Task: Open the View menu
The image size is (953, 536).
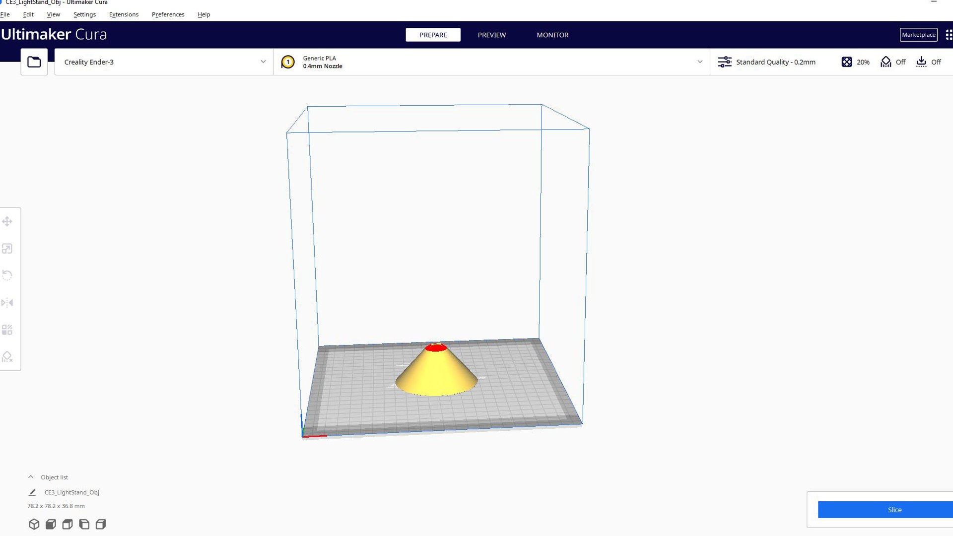Action: pyautogui.click(x=53, y=14)
